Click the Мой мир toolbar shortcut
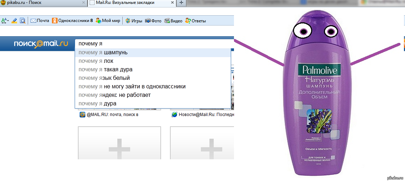Image resolution: width=405 pixels, height=182 pixels. click(x=108, y=21)
